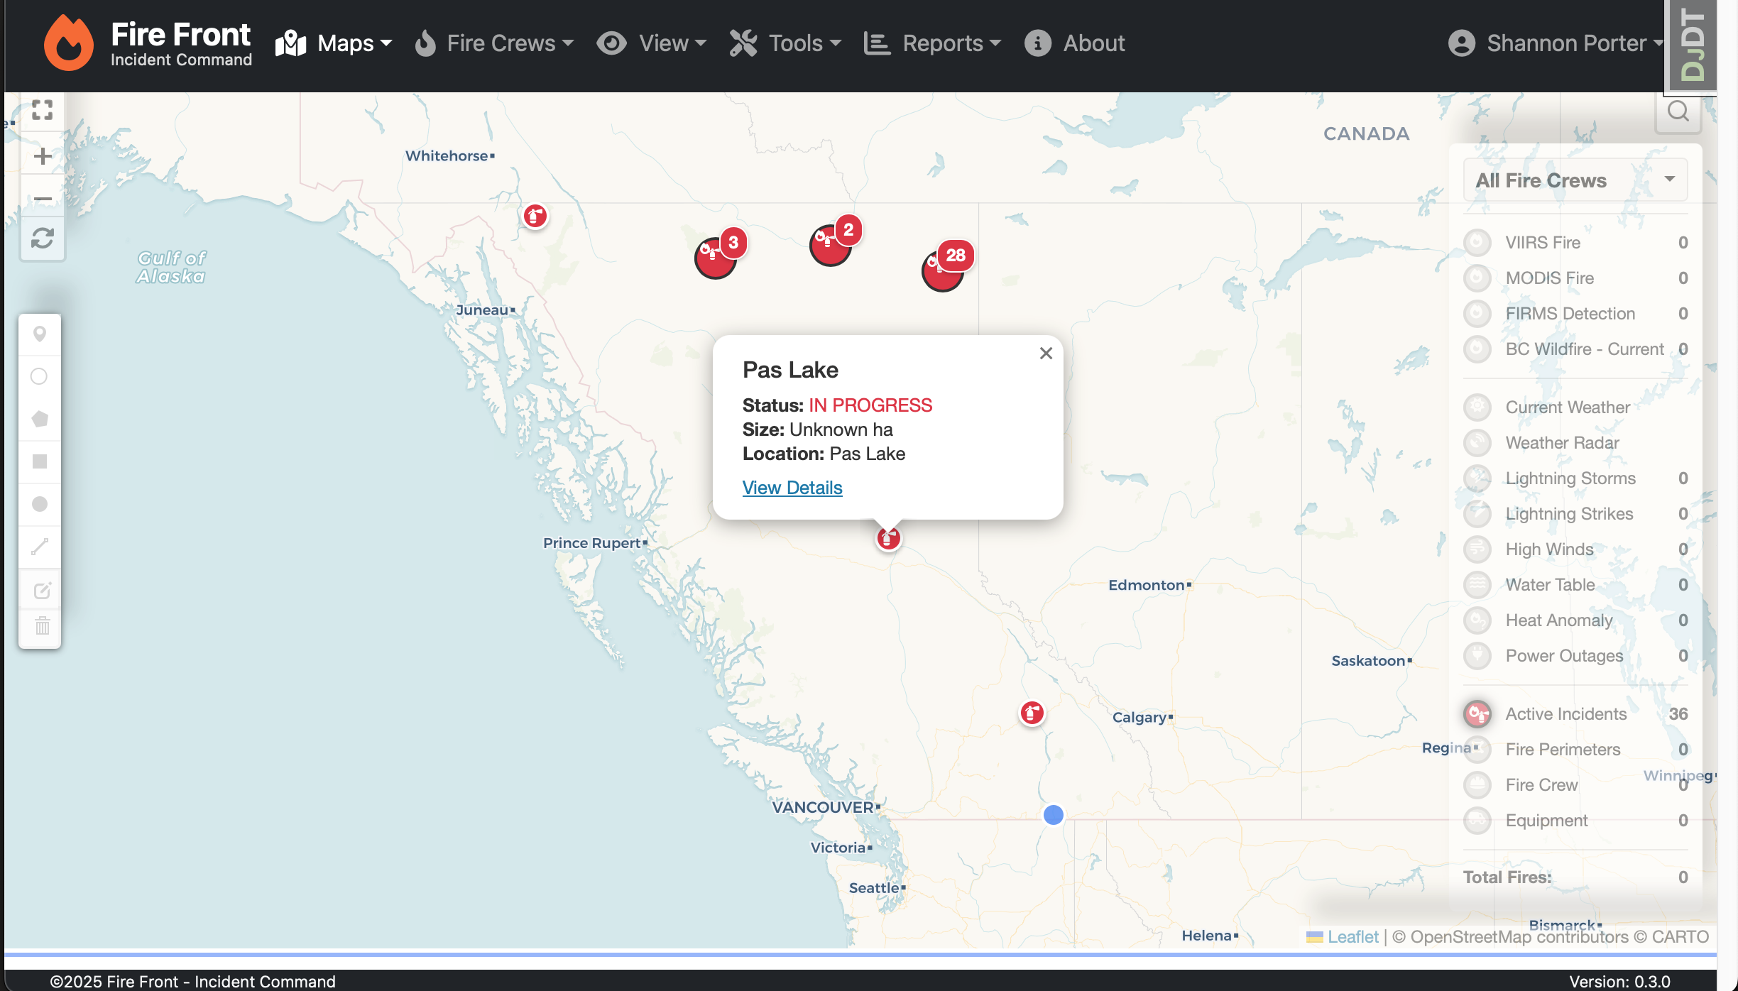Toggle the VIIRS Fire layer
The height and width of the screenshot is (991, 1738).
pyautogui.click(x=1477, y=243)
